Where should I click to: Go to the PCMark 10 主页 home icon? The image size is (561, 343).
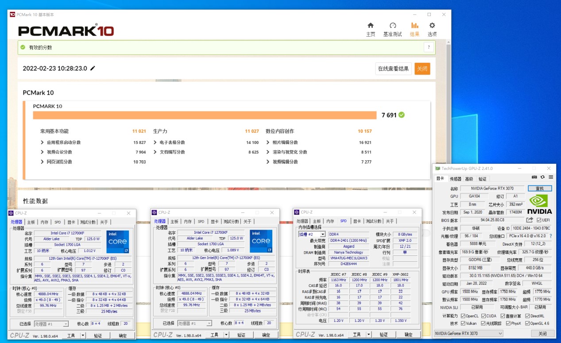click(371, 26)
